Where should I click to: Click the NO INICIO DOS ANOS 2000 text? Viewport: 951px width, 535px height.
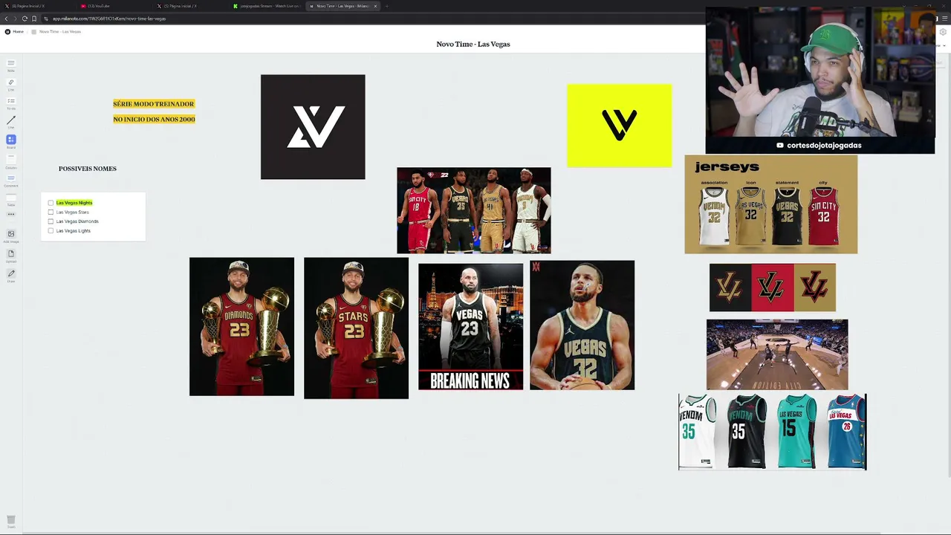154,119
